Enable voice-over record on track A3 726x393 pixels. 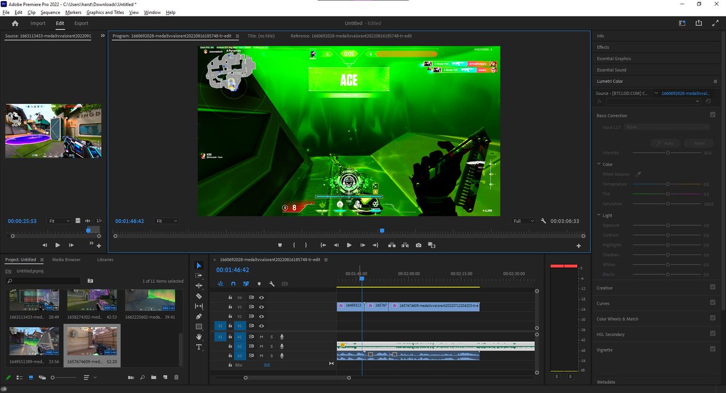pyautogui.click(x=282, y=356)
